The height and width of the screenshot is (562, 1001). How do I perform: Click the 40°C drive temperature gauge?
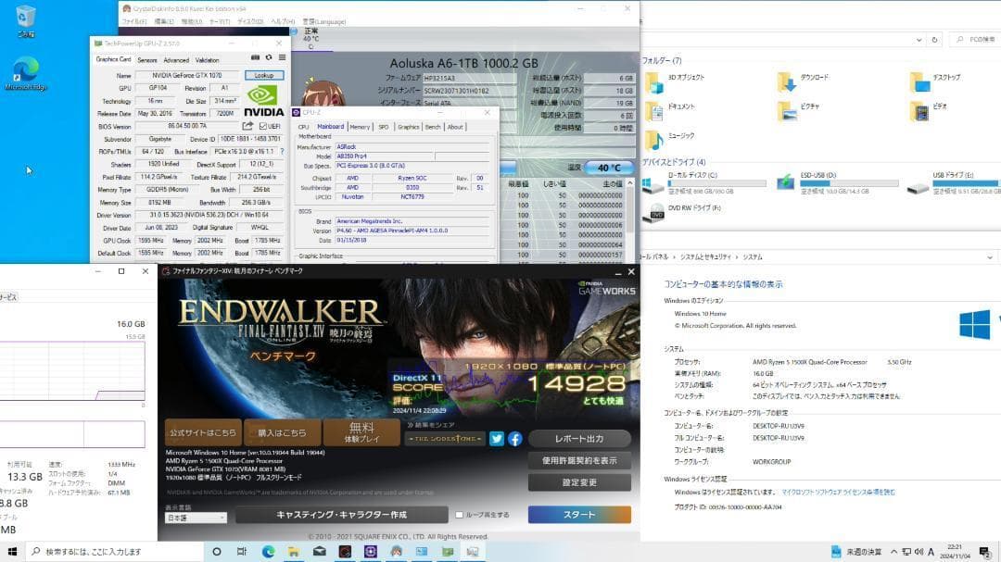click(607, 168)
